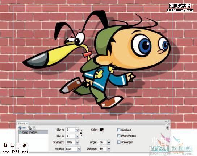The image size is (197, 156).
Task: Copy filter with the clipboard copy icon
Action: point(30,128)
